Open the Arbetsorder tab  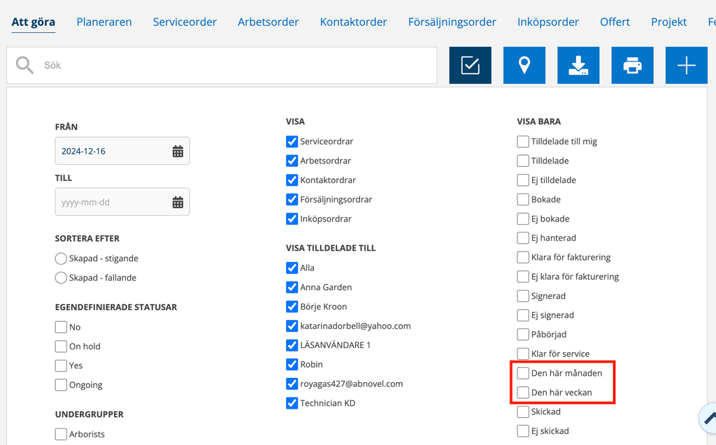pos(268,22)
